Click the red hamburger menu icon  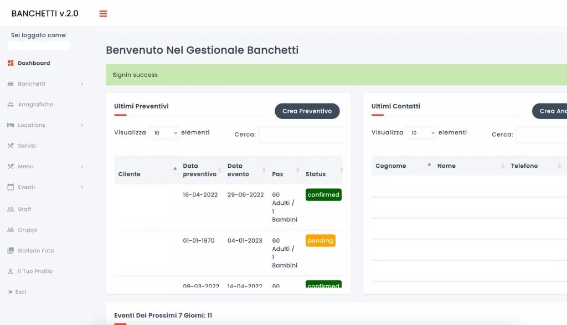pyautogui.click(x=103, y=14)
